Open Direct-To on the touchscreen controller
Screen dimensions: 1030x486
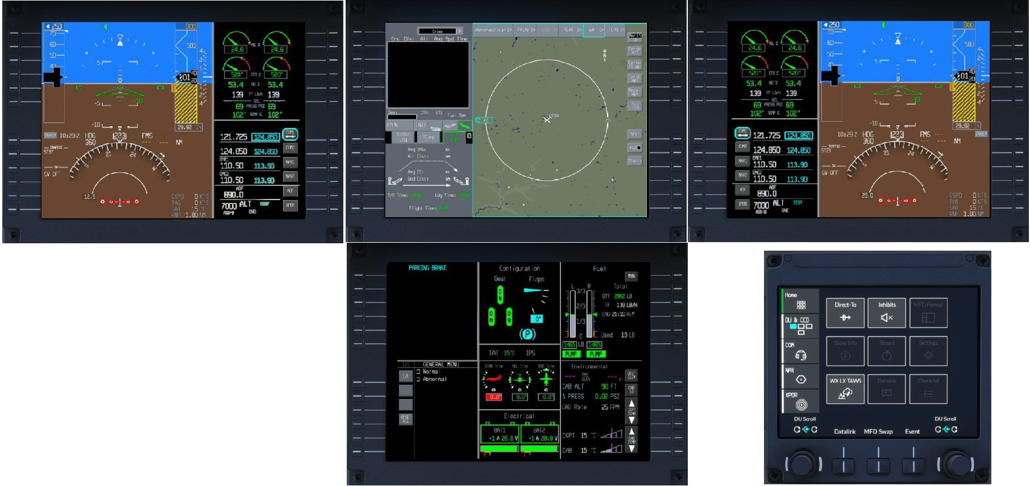click(845, 313)
